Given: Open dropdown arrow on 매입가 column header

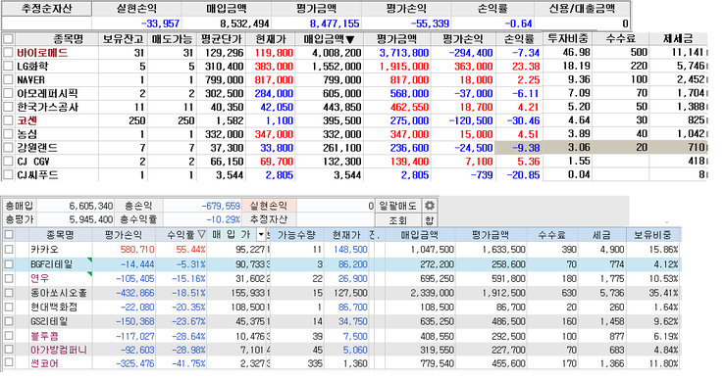Looking at the screenshot, I should pyautogui.click(x=261, y=235).
